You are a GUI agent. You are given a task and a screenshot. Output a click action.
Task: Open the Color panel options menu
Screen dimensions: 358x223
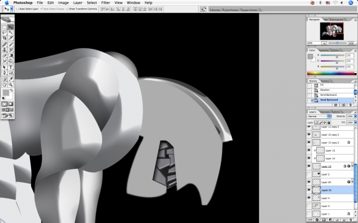tap(355, 51)
